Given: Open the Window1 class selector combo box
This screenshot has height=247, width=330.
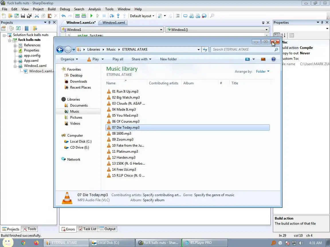Looking at the screenshot, I should pos(112,30).
